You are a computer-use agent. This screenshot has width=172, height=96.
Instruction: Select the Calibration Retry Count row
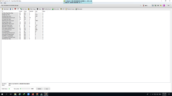(25, 24)
